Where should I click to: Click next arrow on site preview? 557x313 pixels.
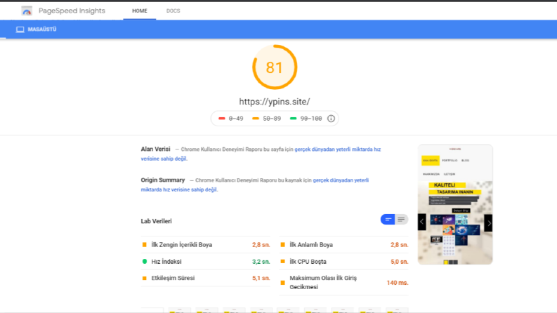[488, 223]
